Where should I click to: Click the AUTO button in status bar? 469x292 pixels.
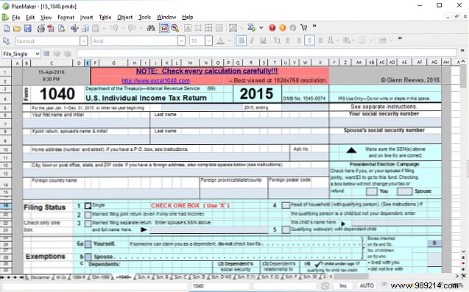(x=367, y=285)
